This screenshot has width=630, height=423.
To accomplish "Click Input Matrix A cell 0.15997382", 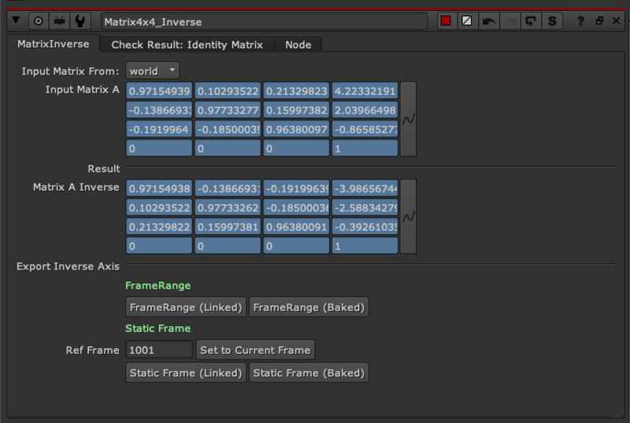I will coord(296,110).
